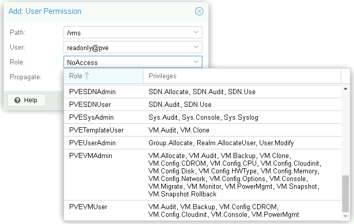
Task: Click the Role field showing NoAccess
Action: (127, 62)
